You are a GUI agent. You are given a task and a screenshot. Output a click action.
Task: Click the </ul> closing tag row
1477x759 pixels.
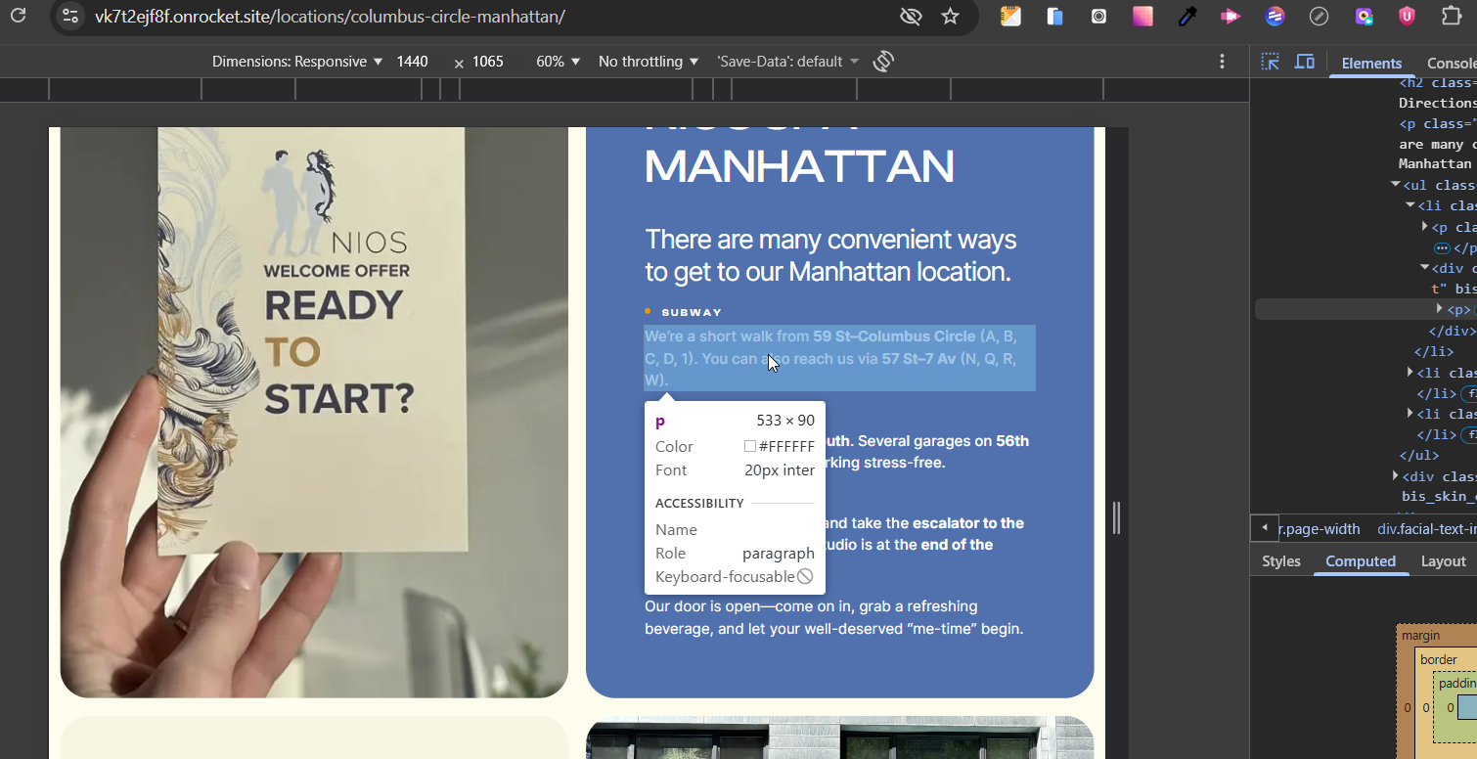(x=1418, y=455)
